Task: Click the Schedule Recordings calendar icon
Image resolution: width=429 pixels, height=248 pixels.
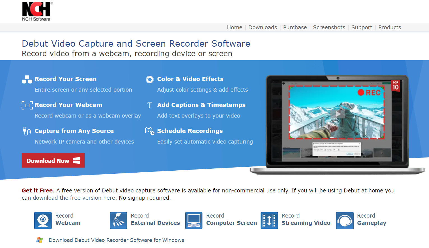Action: coord(150,131)
